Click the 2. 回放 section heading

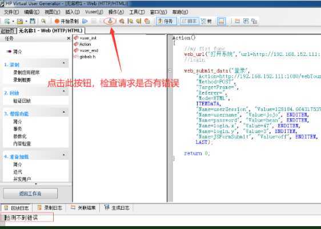[x=11, y=93]
